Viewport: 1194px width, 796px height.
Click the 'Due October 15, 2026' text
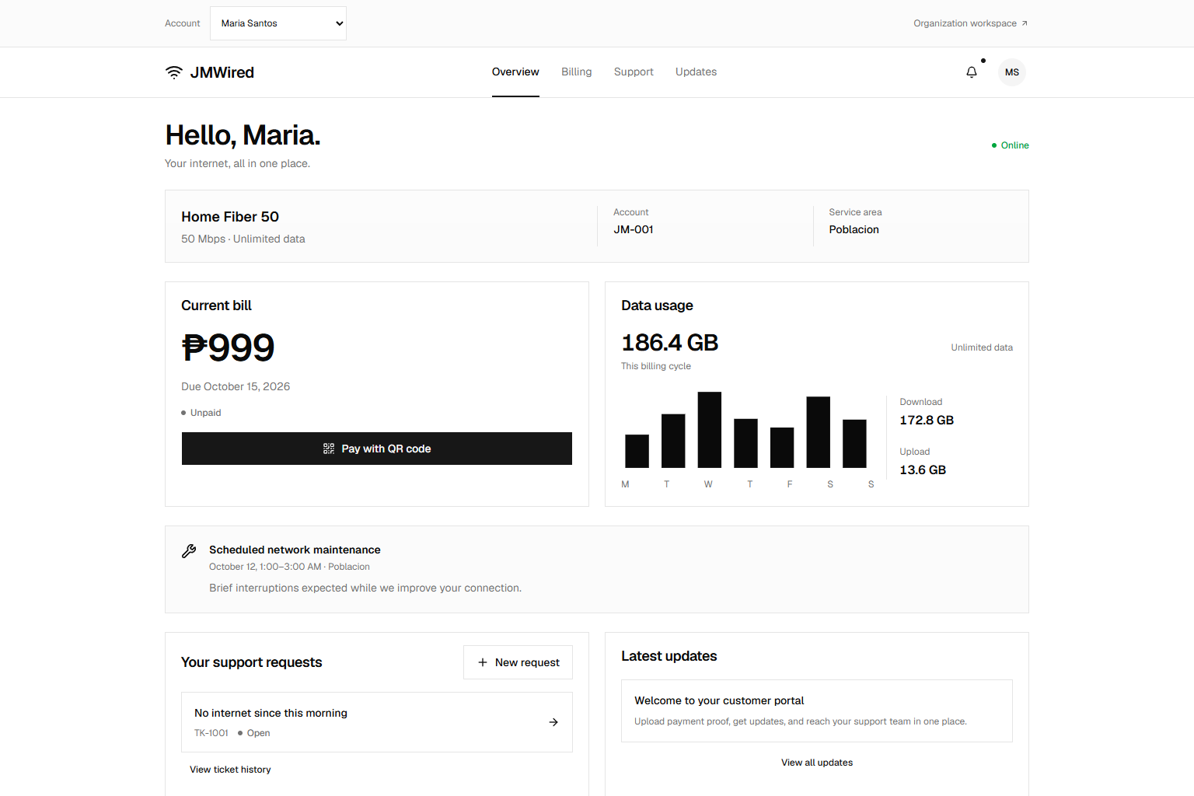tap(236, 386)
